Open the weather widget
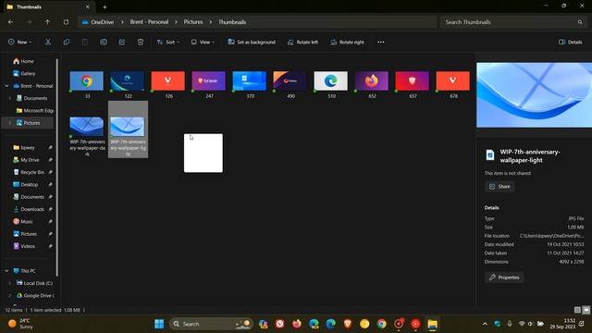 (x=20, y=324)
